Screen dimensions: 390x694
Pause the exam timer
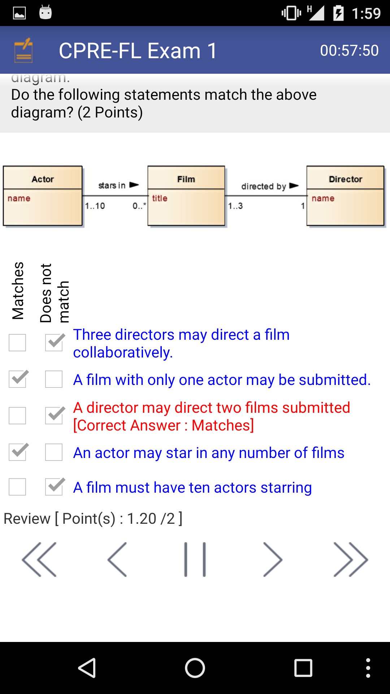pos(195,559)
